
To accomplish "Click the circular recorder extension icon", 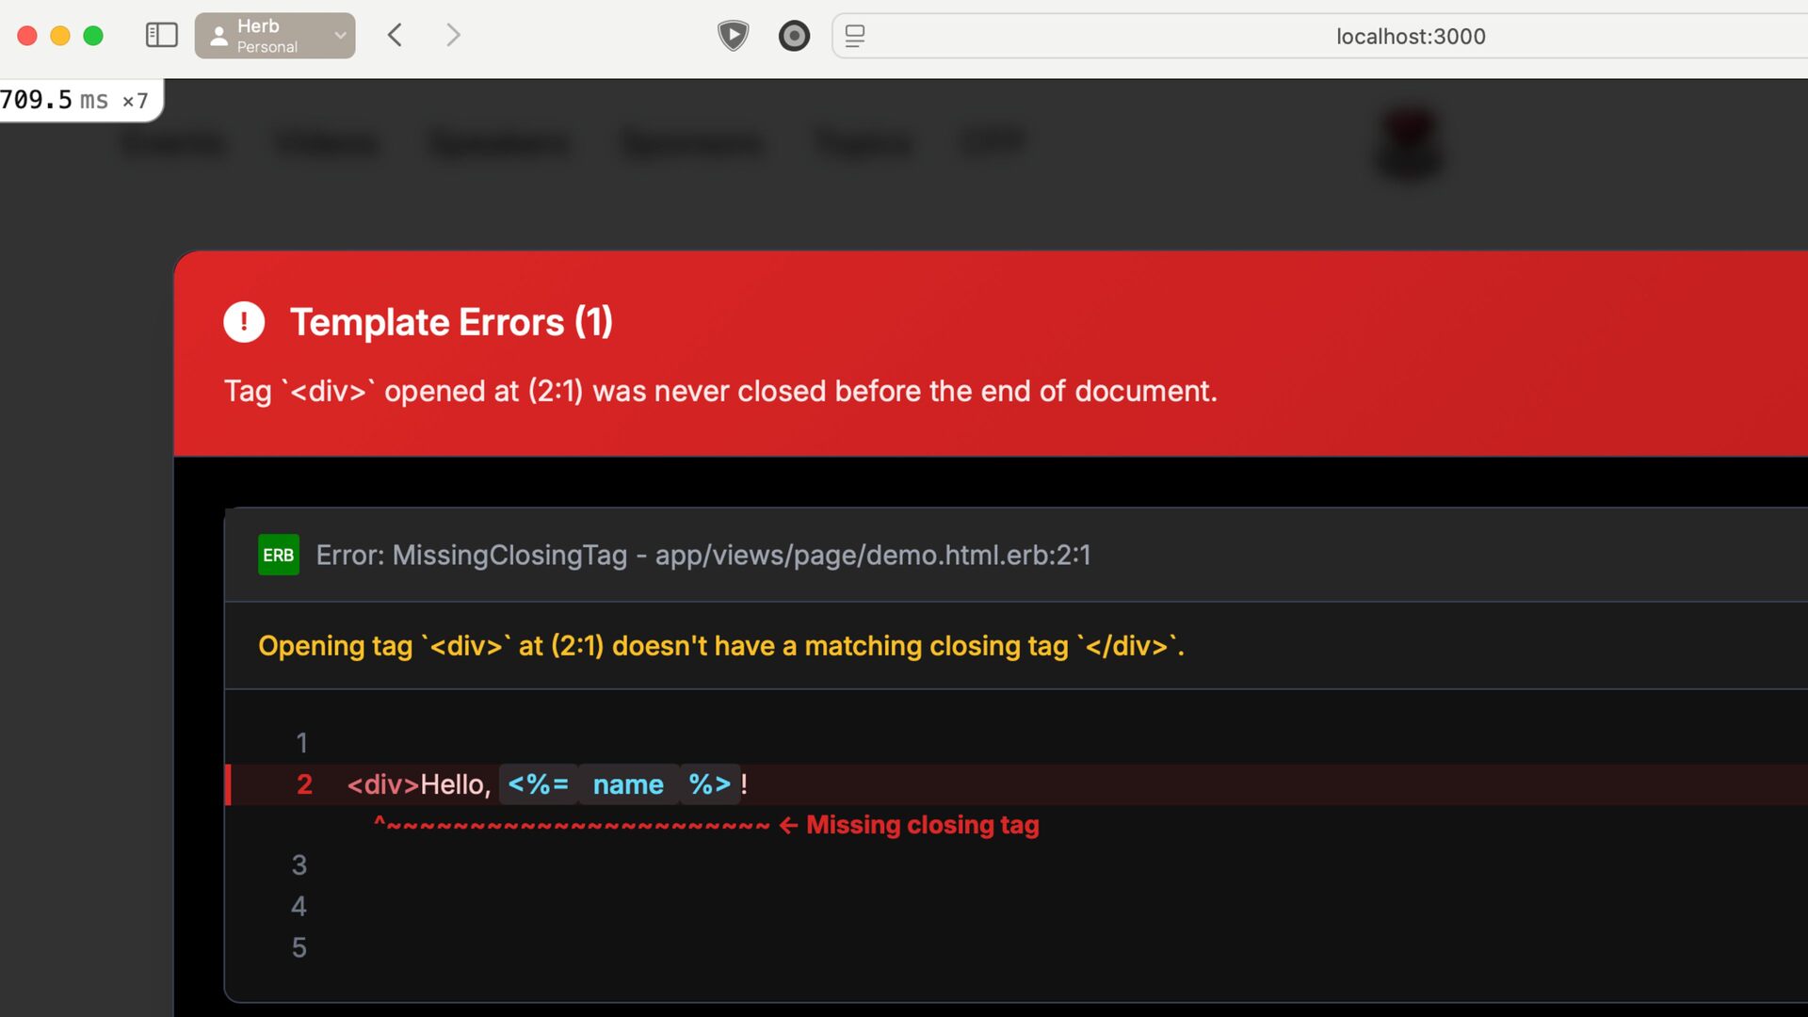I will (x=794, y=36).
